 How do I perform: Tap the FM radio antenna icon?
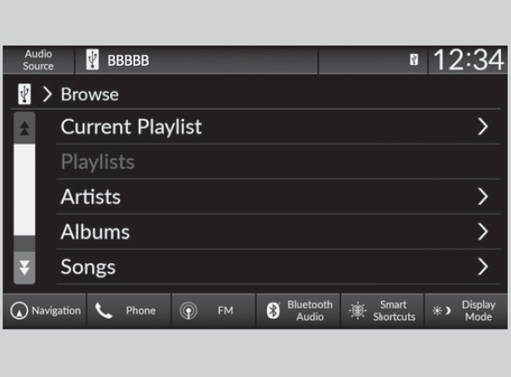tap(189, 310)
